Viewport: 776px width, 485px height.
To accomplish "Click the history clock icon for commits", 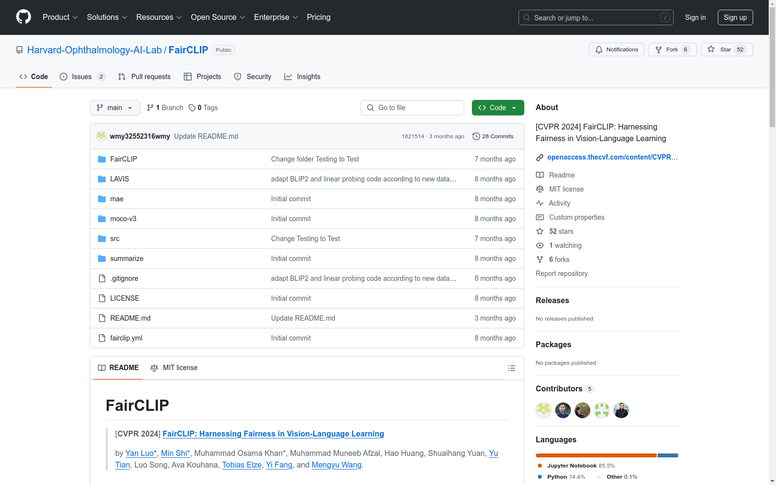I will pos(476,136).
